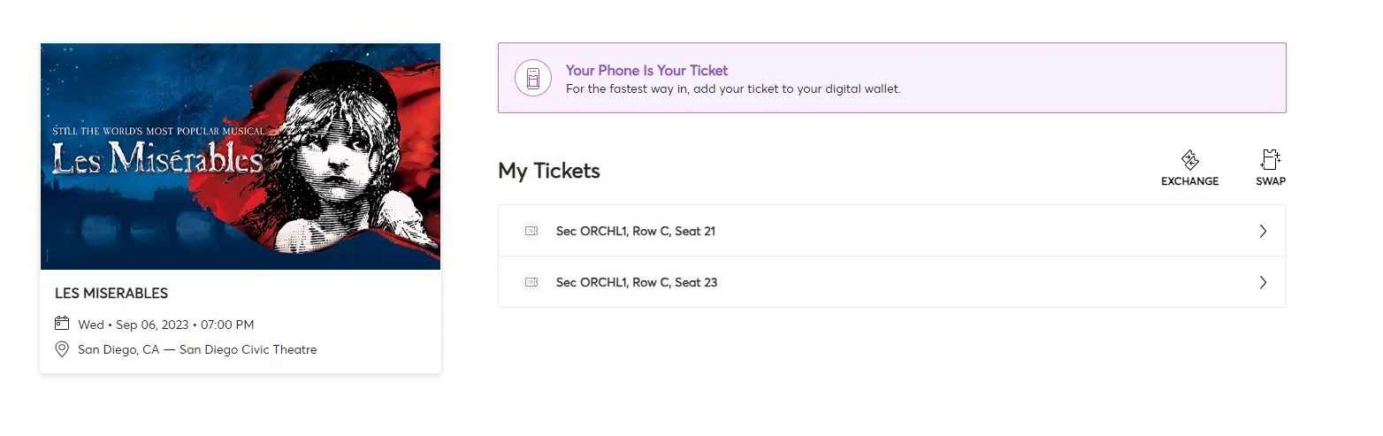
Task: Click the calendar icon beside the show date
Action: pyautogui.click(x=62, y=324)
